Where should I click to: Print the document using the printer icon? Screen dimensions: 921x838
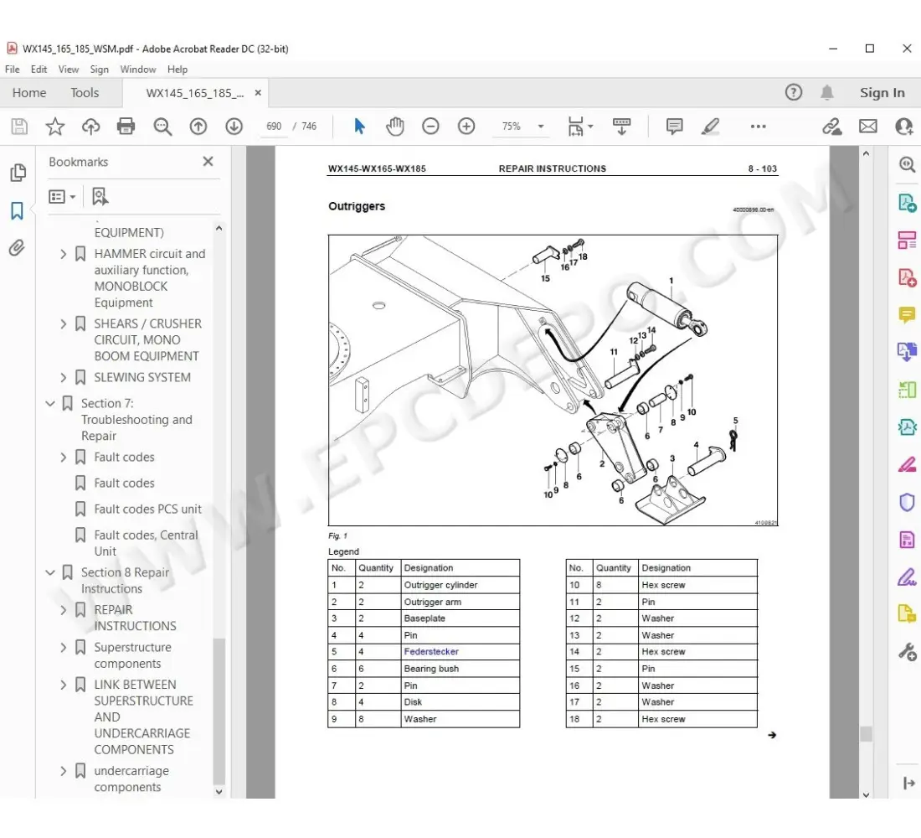click(x=126, y=127)
